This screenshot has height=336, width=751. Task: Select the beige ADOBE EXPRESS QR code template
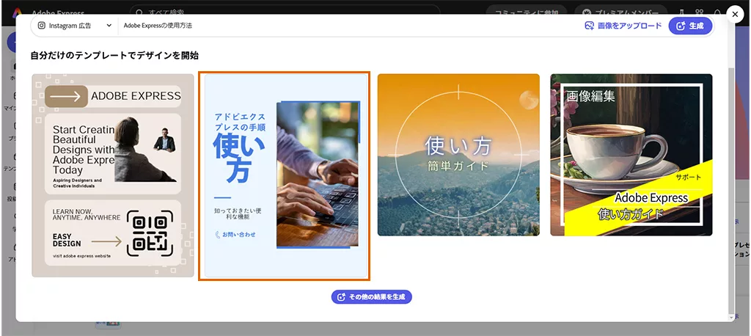point(113,175)
